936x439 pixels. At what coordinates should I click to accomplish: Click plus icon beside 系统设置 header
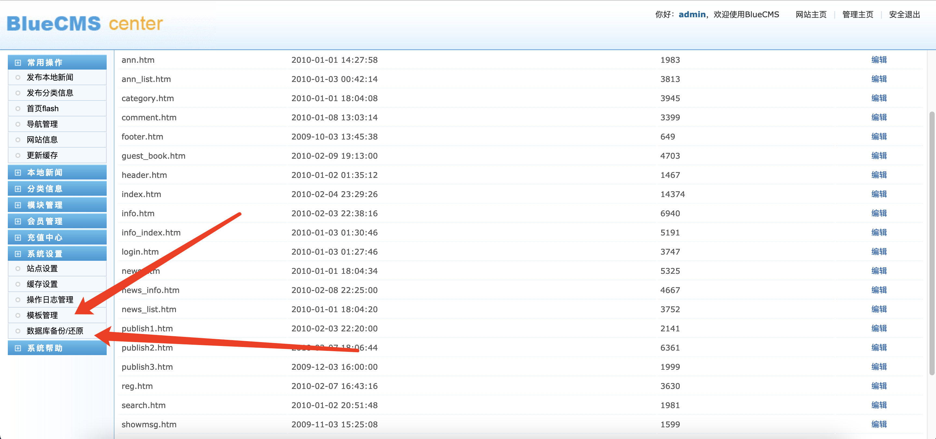tap(18, 254)
